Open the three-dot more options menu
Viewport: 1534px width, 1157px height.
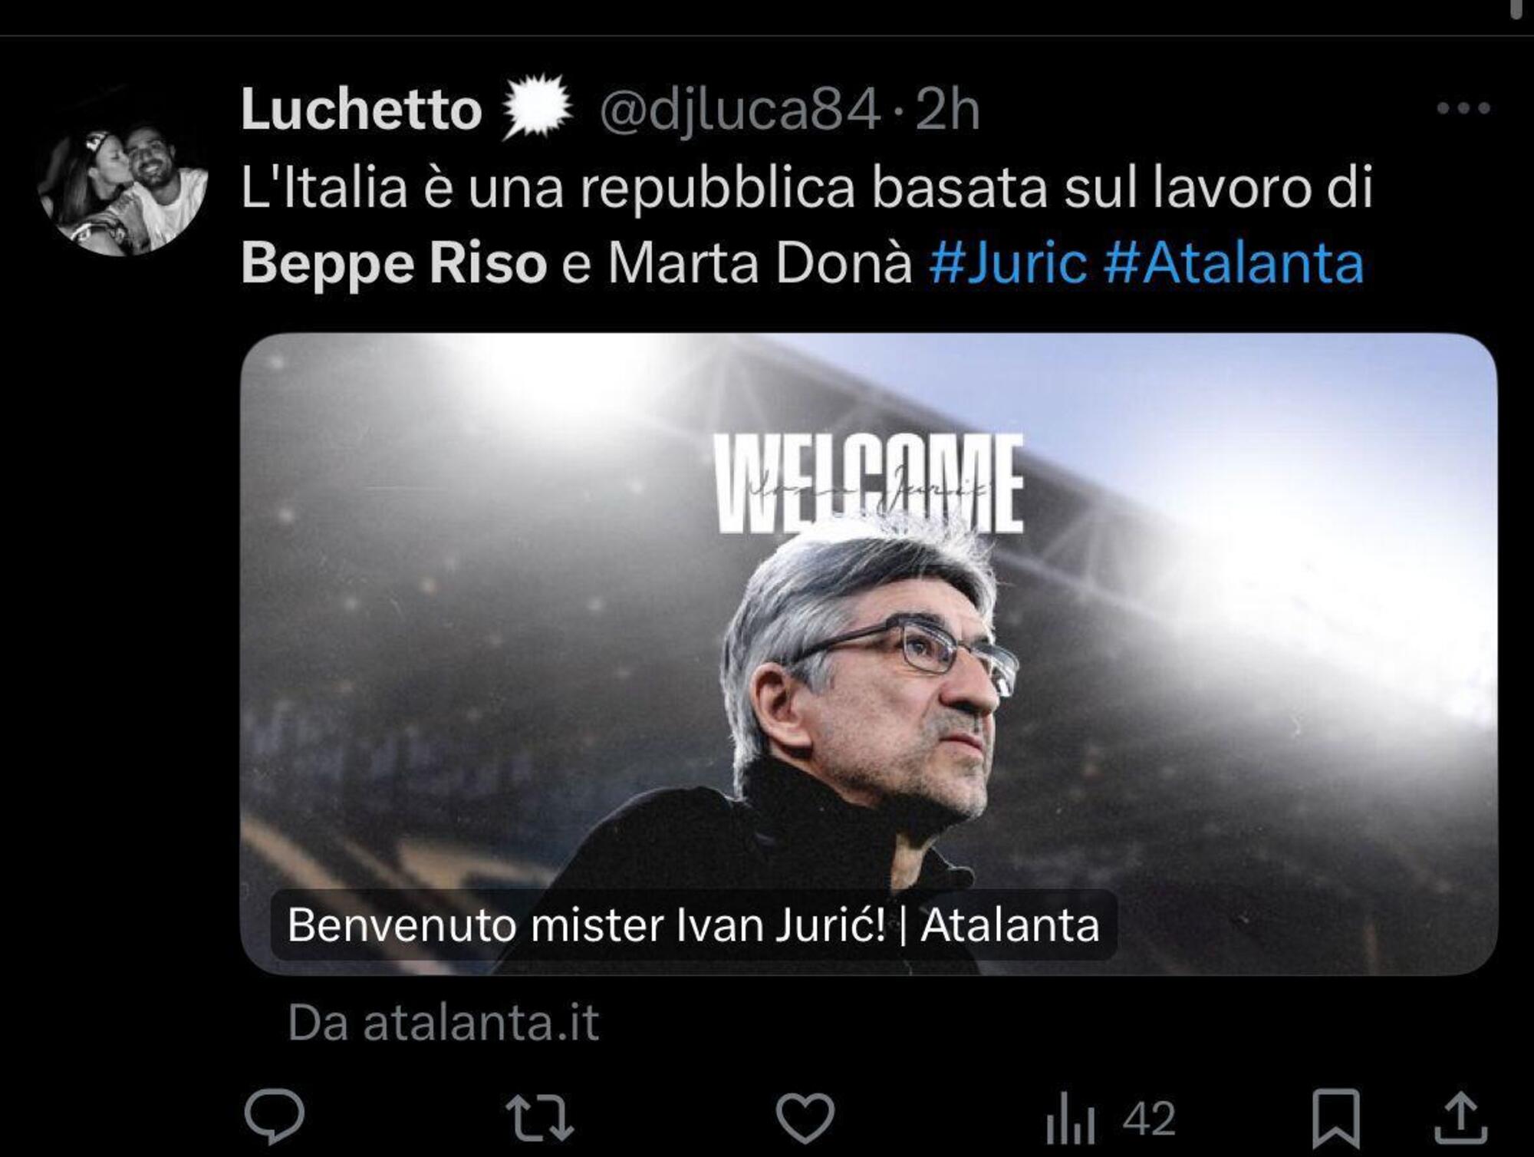[1463, 108]
